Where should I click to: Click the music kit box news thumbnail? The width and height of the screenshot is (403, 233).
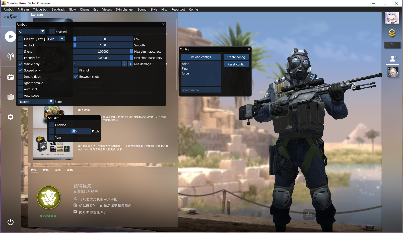(53, 143)
